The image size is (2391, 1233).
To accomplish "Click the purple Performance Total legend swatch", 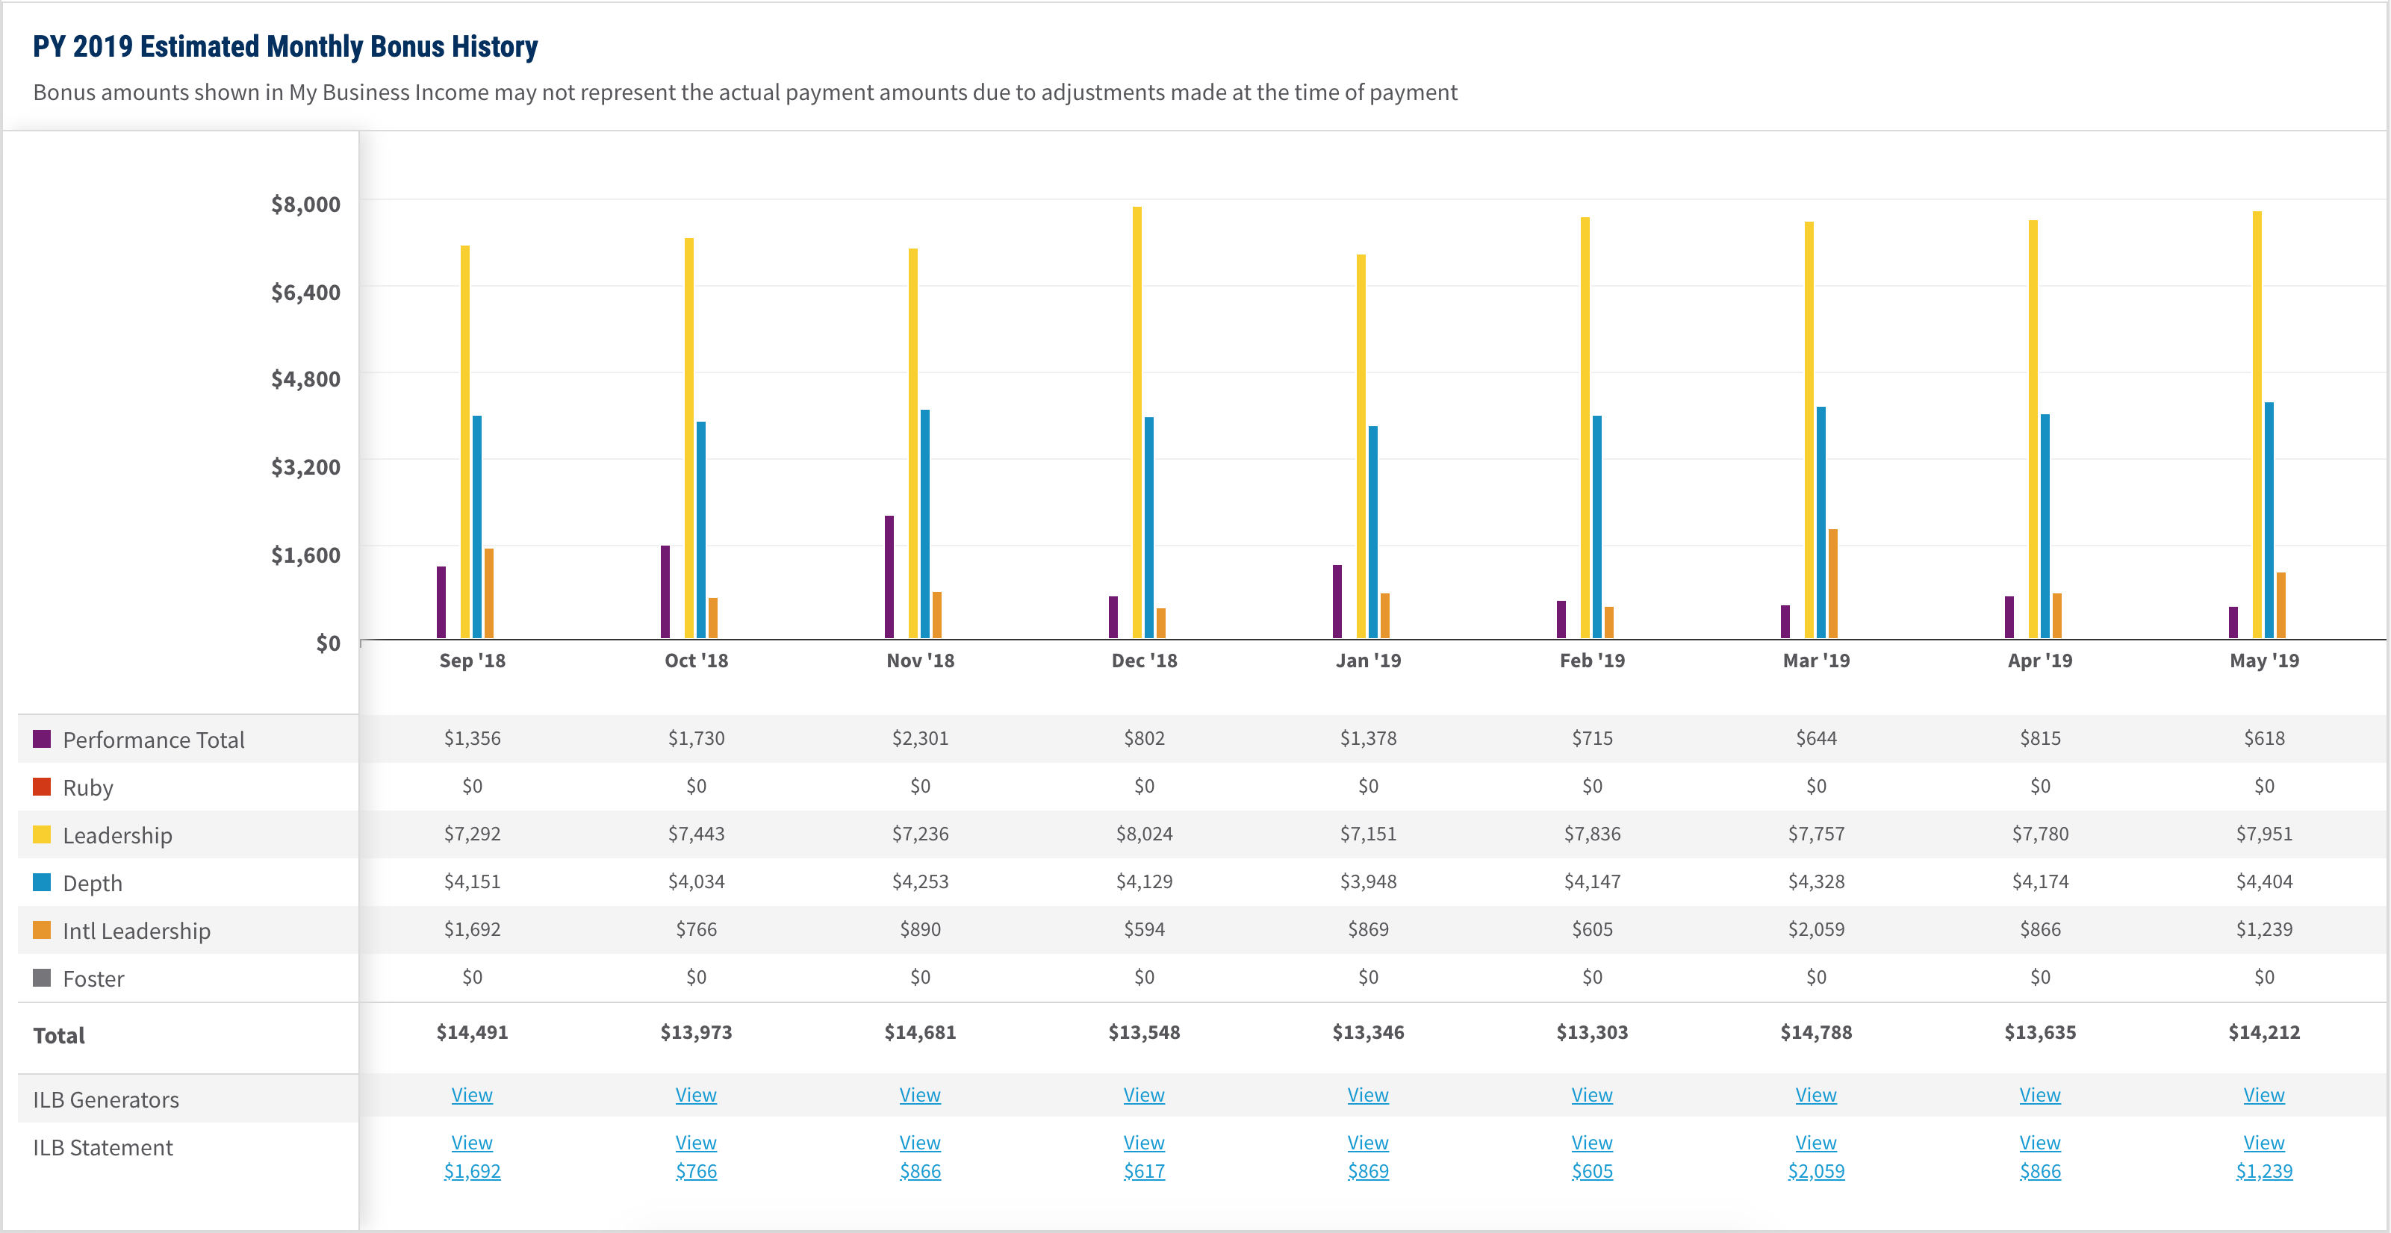I will pos(42,738).
